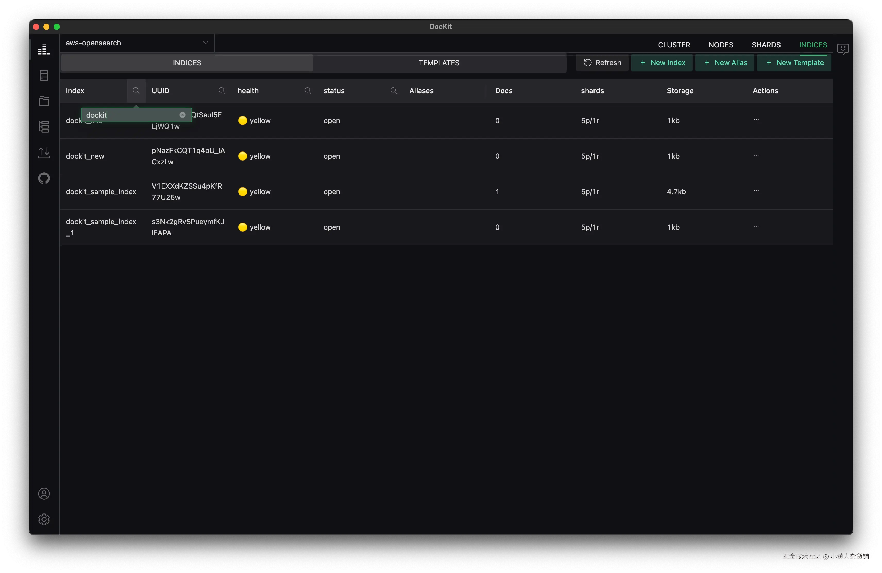Open the file folder icon in sidebar
Viewport: 882px width, 573px height.
click(x=44, y=101)
